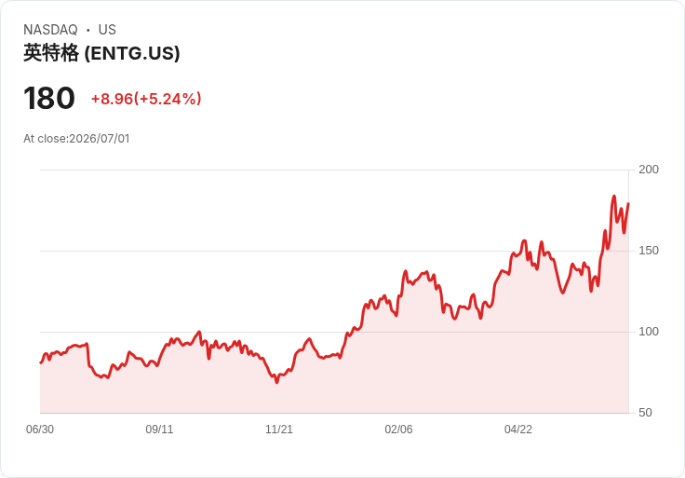Click the ENTG.US stock title
The height and width of the screenshot is (478, 685).
[101, 53]
